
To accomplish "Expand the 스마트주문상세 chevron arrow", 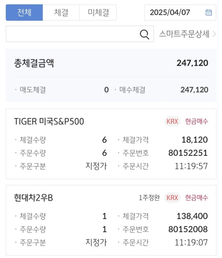I will [214, 34].
